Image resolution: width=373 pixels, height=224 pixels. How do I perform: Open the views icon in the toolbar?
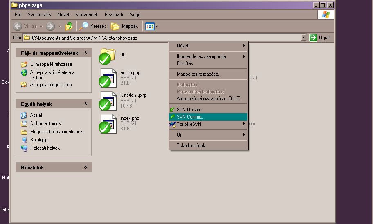click(x=150, y=27)
